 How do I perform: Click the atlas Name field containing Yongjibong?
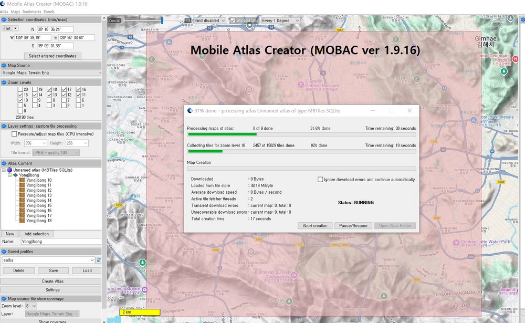click(61, 241)
